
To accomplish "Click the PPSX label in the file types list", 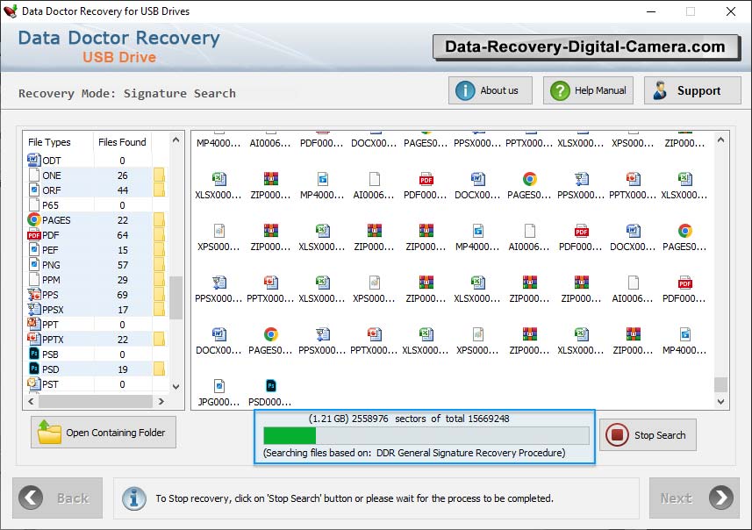I will (x=53, y=310).
